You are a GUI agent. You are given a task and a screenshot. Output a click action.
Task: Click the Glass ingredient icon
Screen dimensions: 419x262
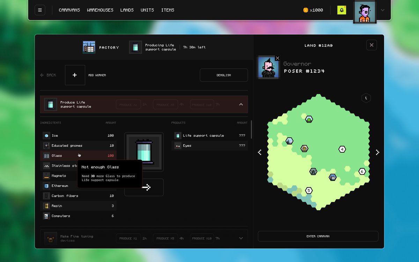click(46, 156)
